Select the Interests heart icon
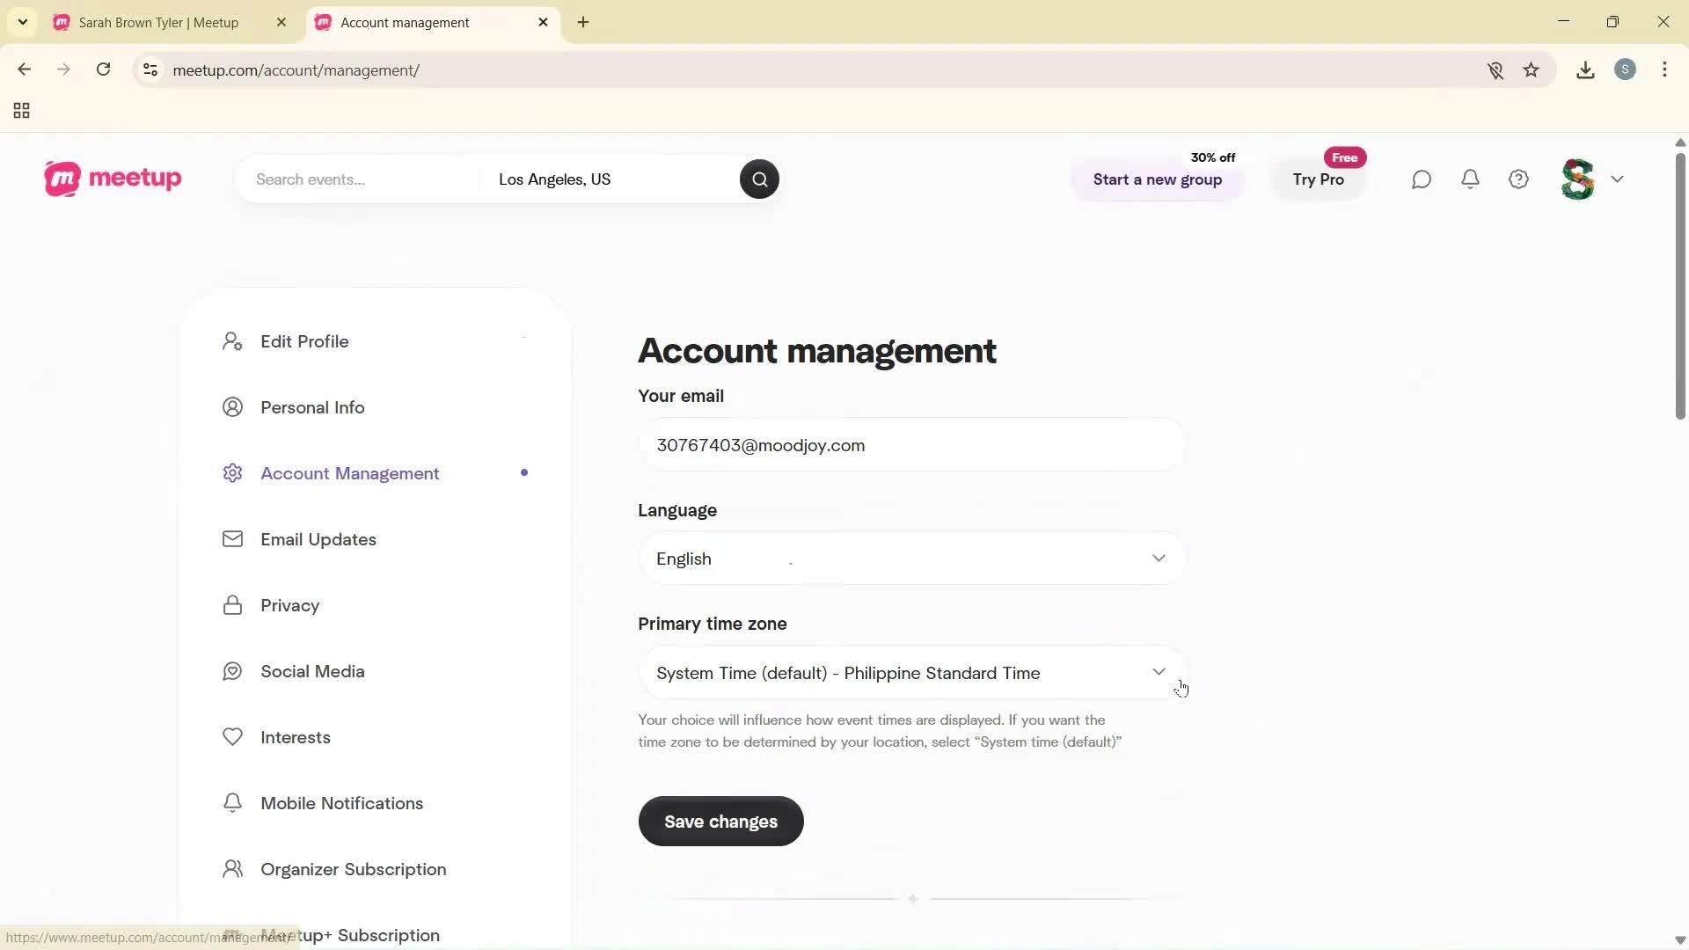Viewport: 1689px width, 950px height. pyautogui.click(x=231, y=736)
